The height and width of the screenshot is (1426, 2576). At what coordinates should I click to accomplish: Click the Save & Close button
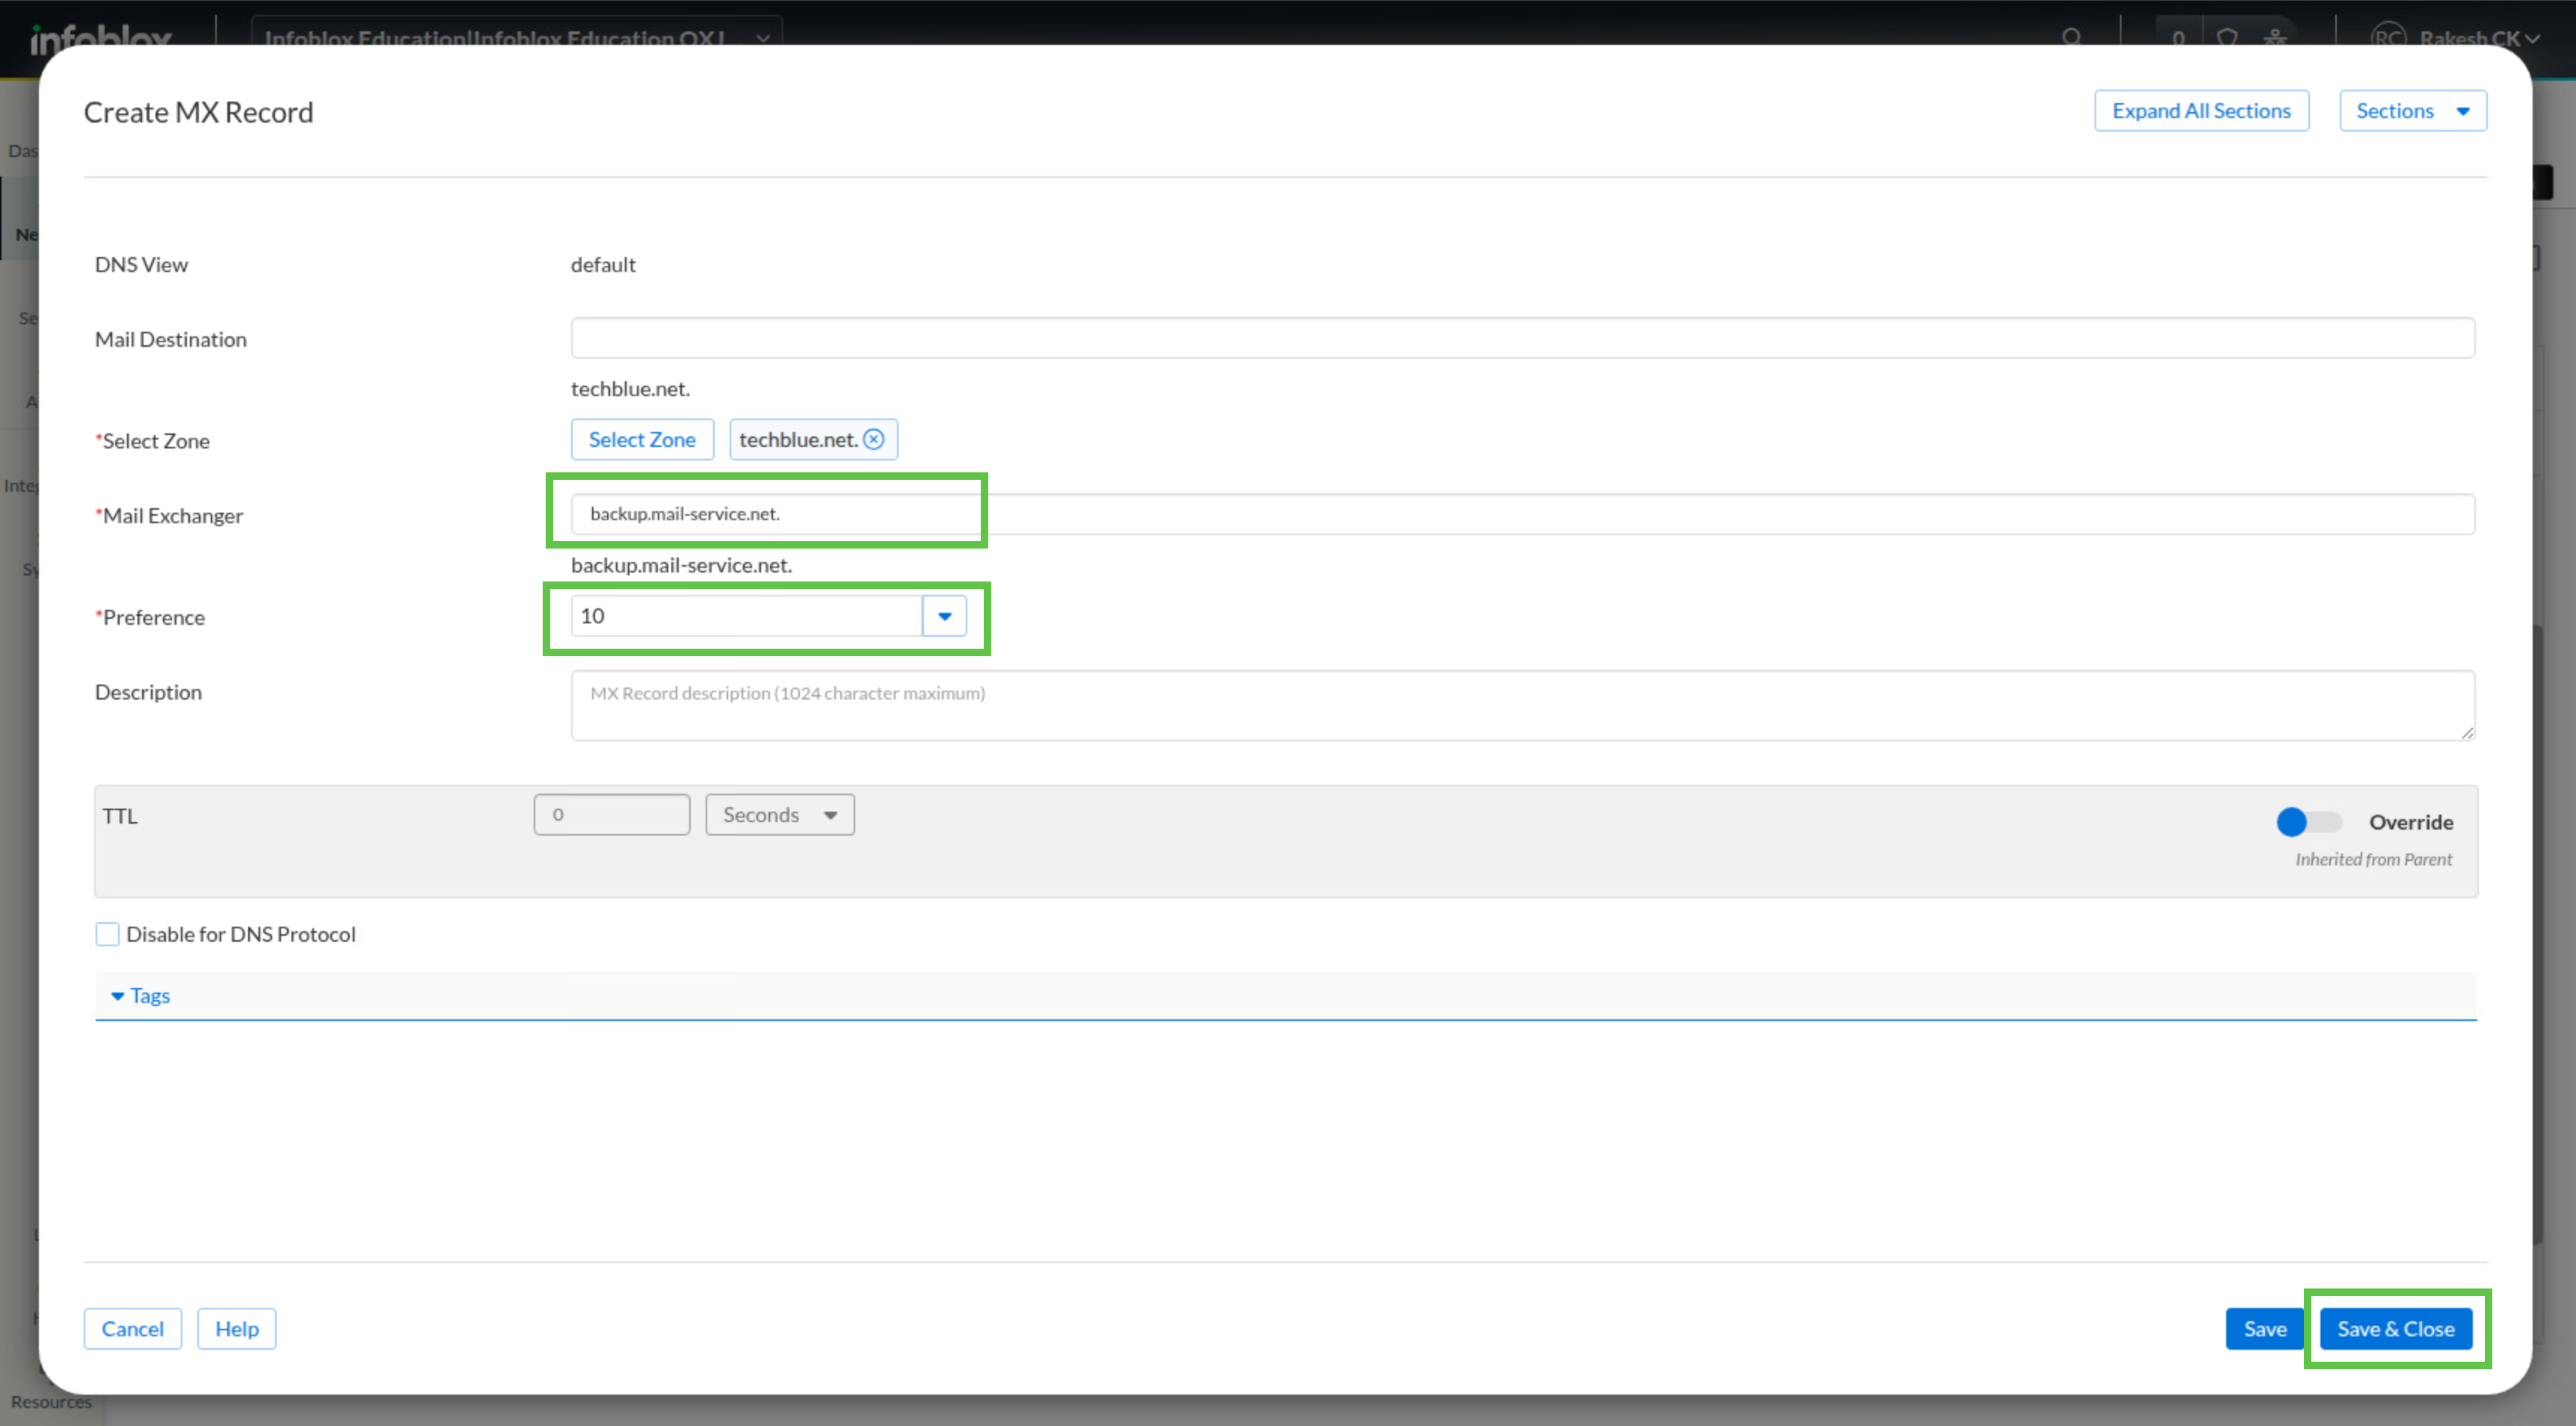pos(2395,1329)
